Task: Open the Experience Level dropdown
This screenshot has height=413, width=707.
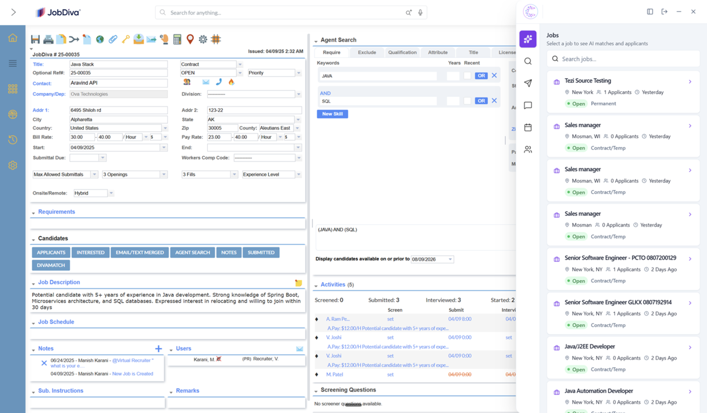Action: [x=299, y=174]
